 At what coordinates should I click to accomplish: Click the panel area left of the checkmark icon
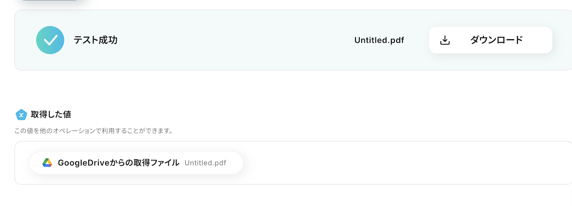[25, 40]
